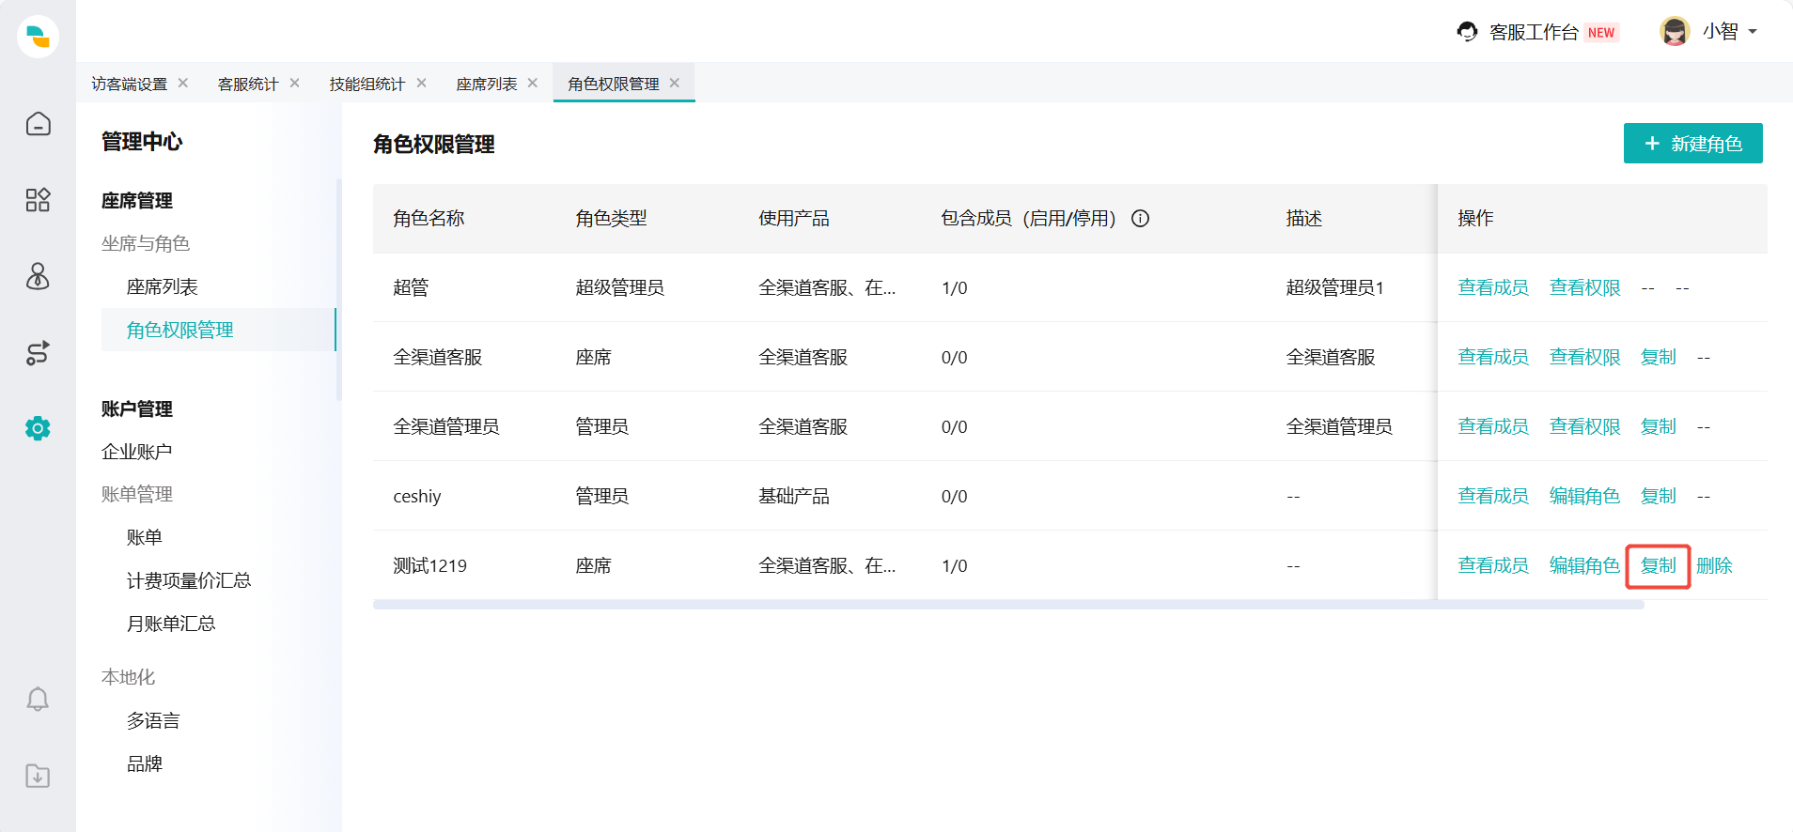Click the info icon next to 包含成员

(x=1141, y=219)
